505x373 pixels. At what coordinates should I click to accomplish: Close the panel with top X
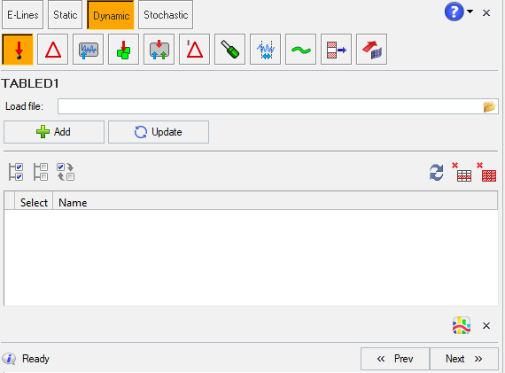486,13
